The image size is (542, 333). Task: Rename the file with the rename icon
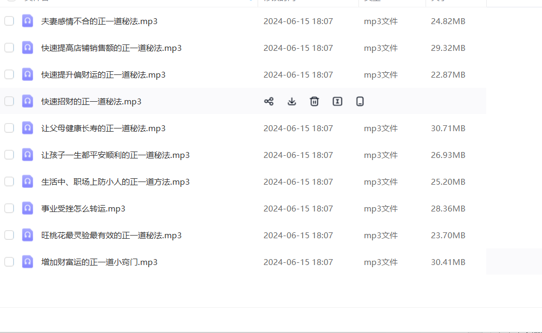[337, 101]
